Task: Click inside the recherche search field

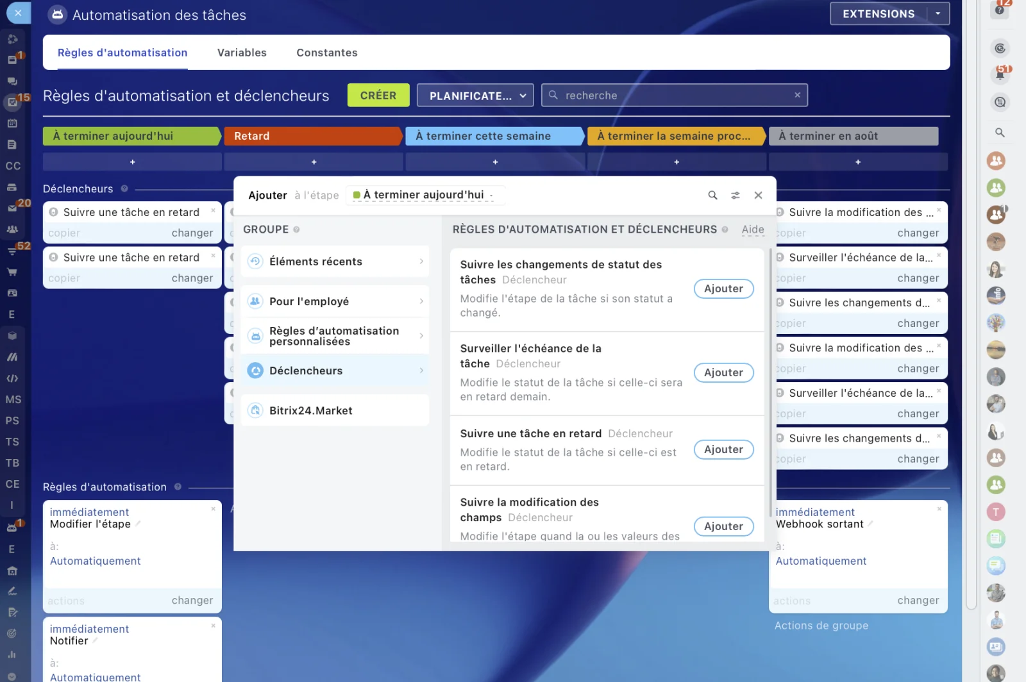Action: coord(674,96)
